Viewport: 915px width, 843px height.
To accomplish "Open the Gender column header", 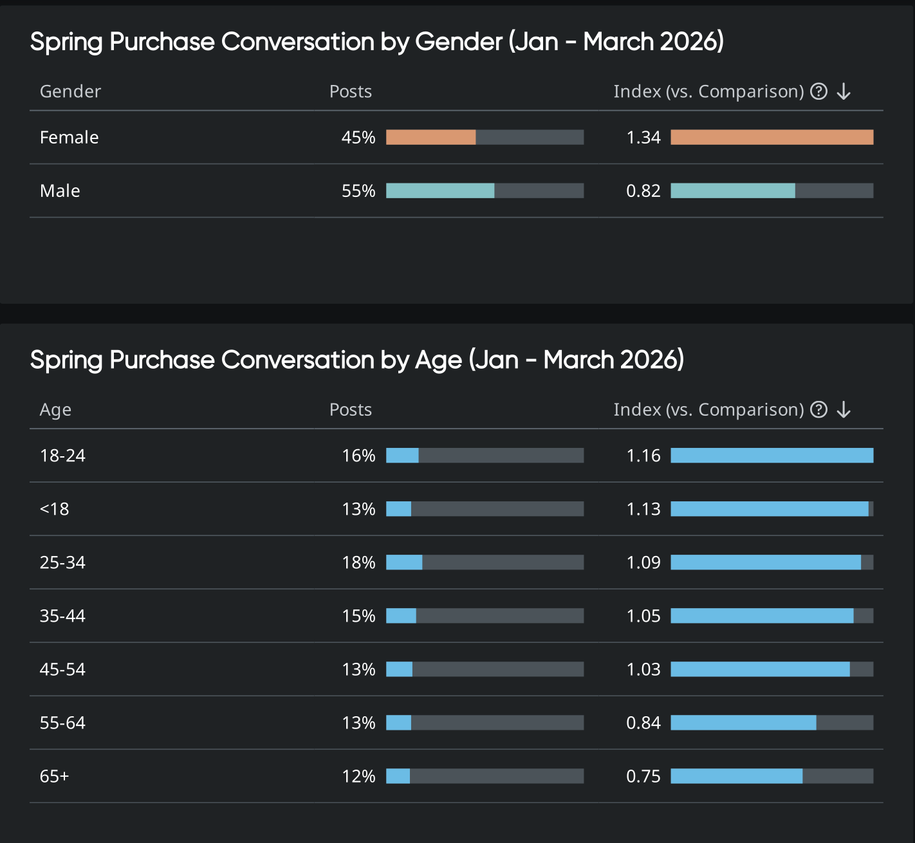I will tap(71, 91).
